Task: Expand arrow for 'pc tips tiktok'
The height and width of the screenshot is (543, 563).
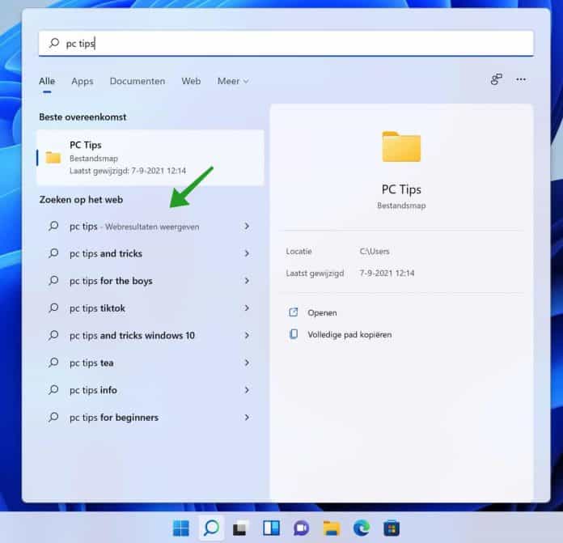Action: (x=247, y=308)
